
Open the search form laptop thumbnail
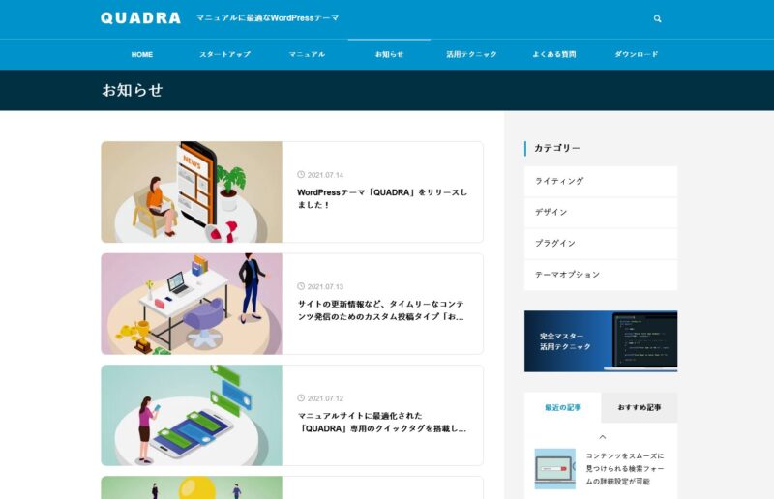pyautogui.click(x=555, y=468)
